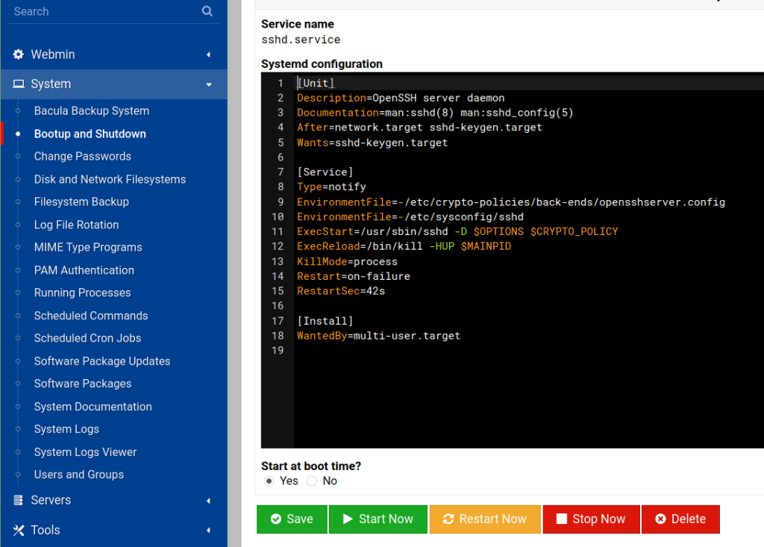Click the KillMode=process line
Viewport: 764px width, 547px height.
pyautogui.click(x=348, y=262)
